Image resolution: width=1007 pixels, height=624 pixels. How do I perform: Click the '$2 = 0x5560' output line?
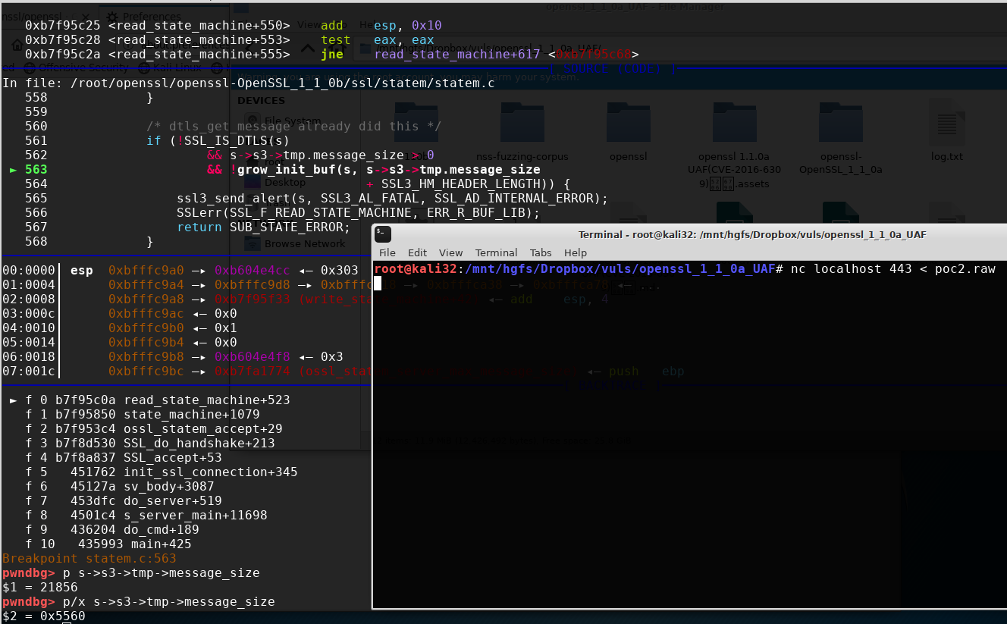[44, 616]
